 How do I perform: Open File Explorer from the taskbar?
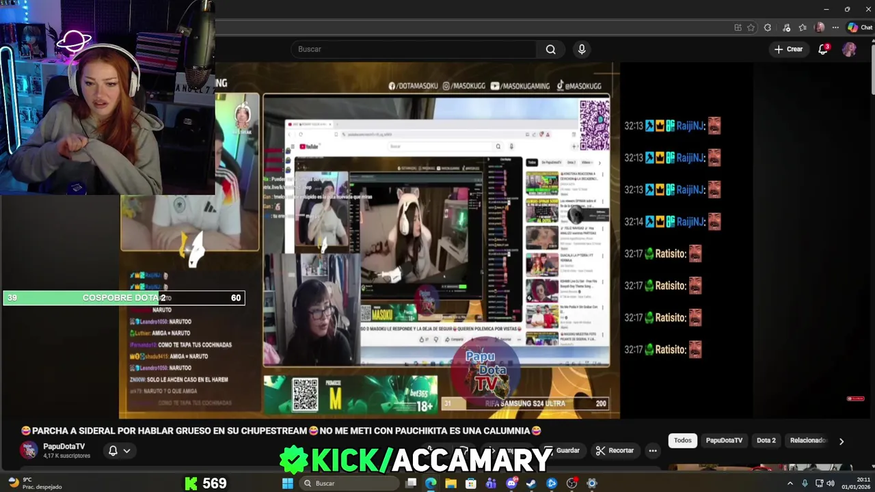(450, 483)
